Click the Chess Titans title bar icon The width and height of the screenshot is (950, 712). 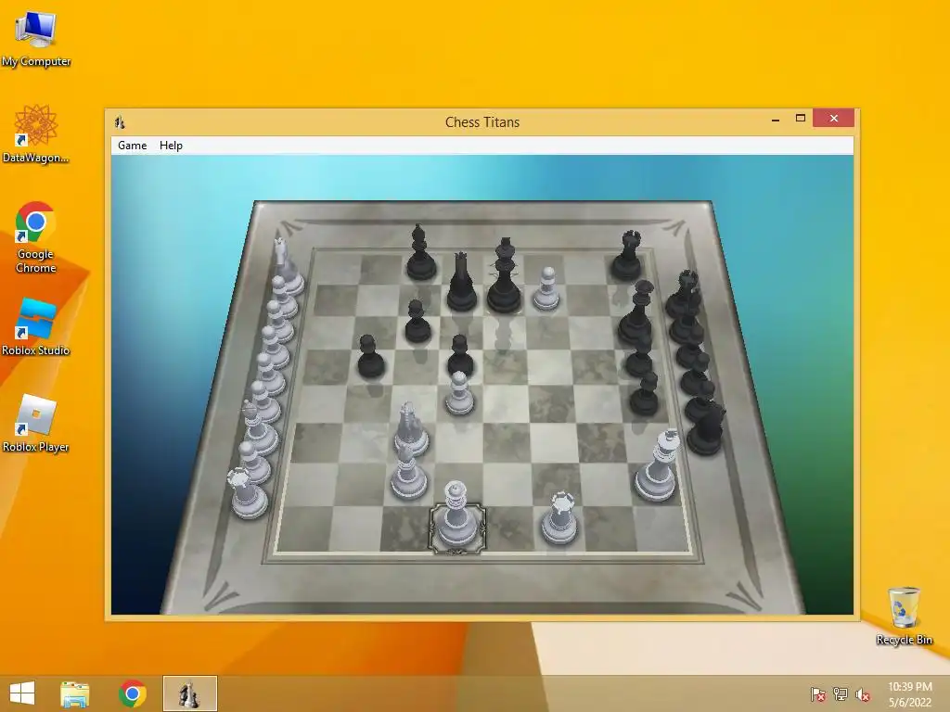(120, 122)
